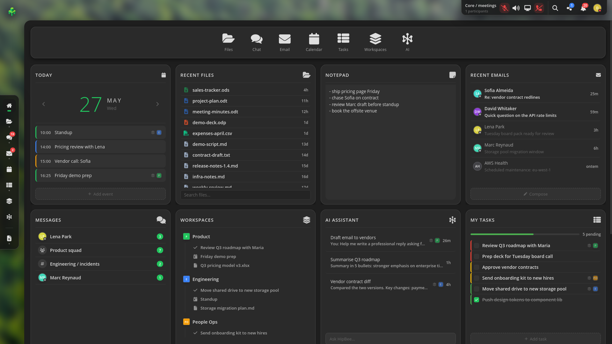Open the AI app in top launcher

pyautogui.click(x=407, y=42)
